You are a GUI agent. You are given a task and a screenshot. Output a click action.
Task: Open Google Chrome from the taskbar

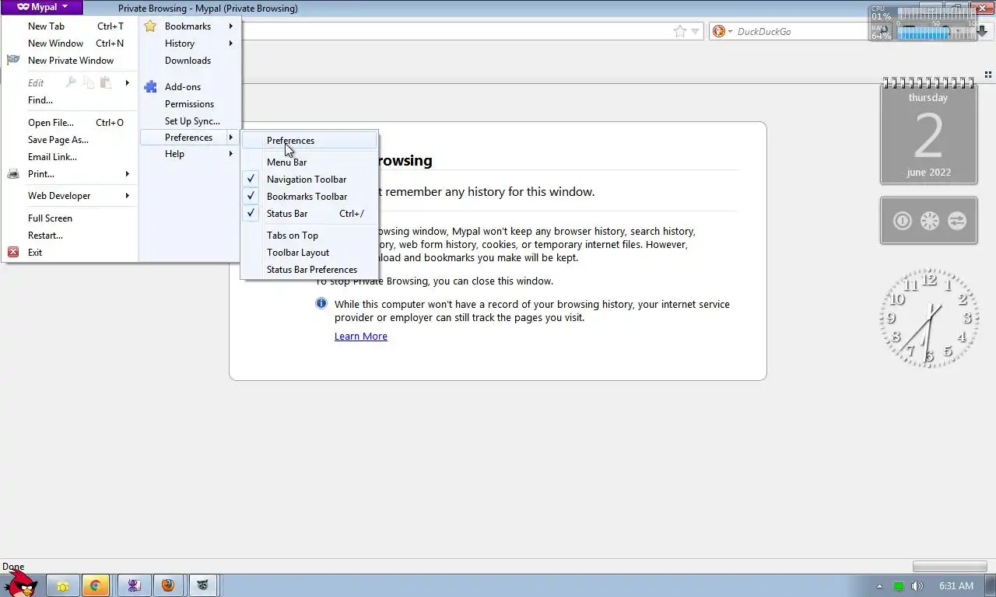point(95,585)
